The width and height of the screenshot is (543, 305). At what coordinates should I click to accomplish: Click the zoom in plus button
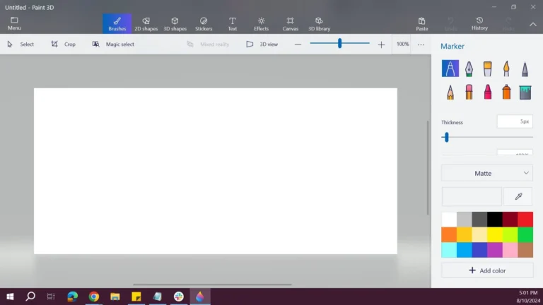(x=381, y=44)
